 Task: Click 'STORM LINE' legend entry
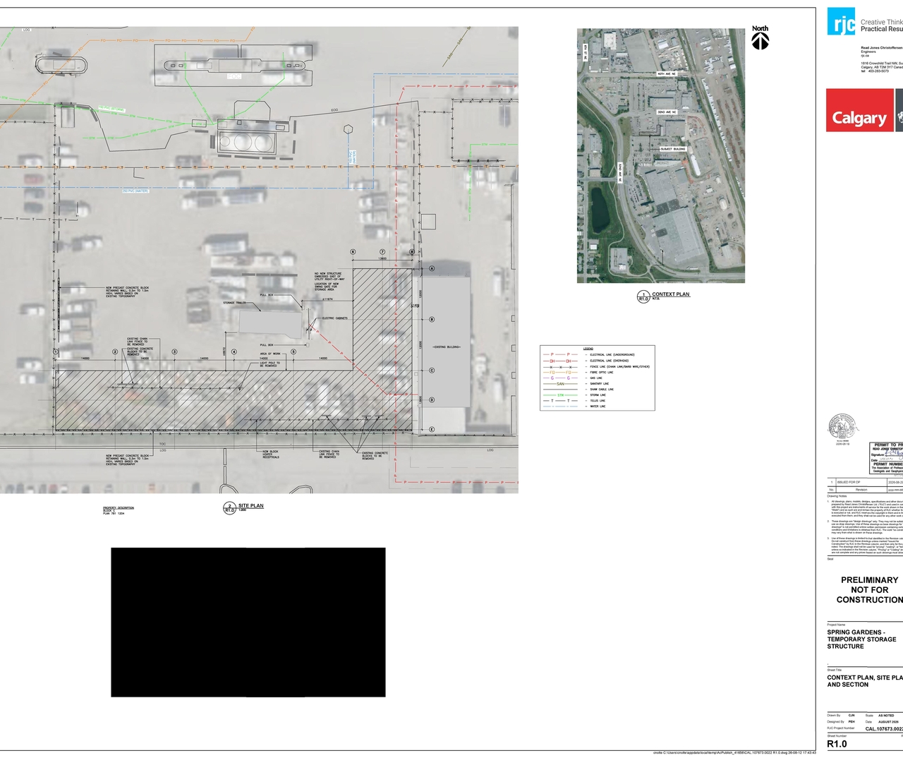pos(598,395)
